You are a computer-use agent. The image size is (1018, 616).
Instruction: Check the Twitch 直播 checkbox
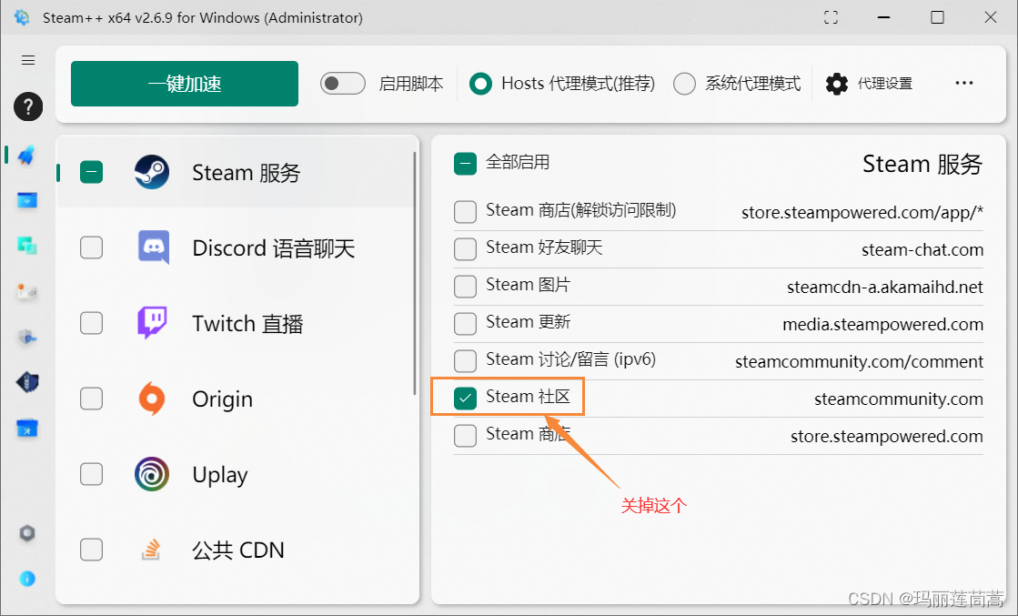(92, 323)
